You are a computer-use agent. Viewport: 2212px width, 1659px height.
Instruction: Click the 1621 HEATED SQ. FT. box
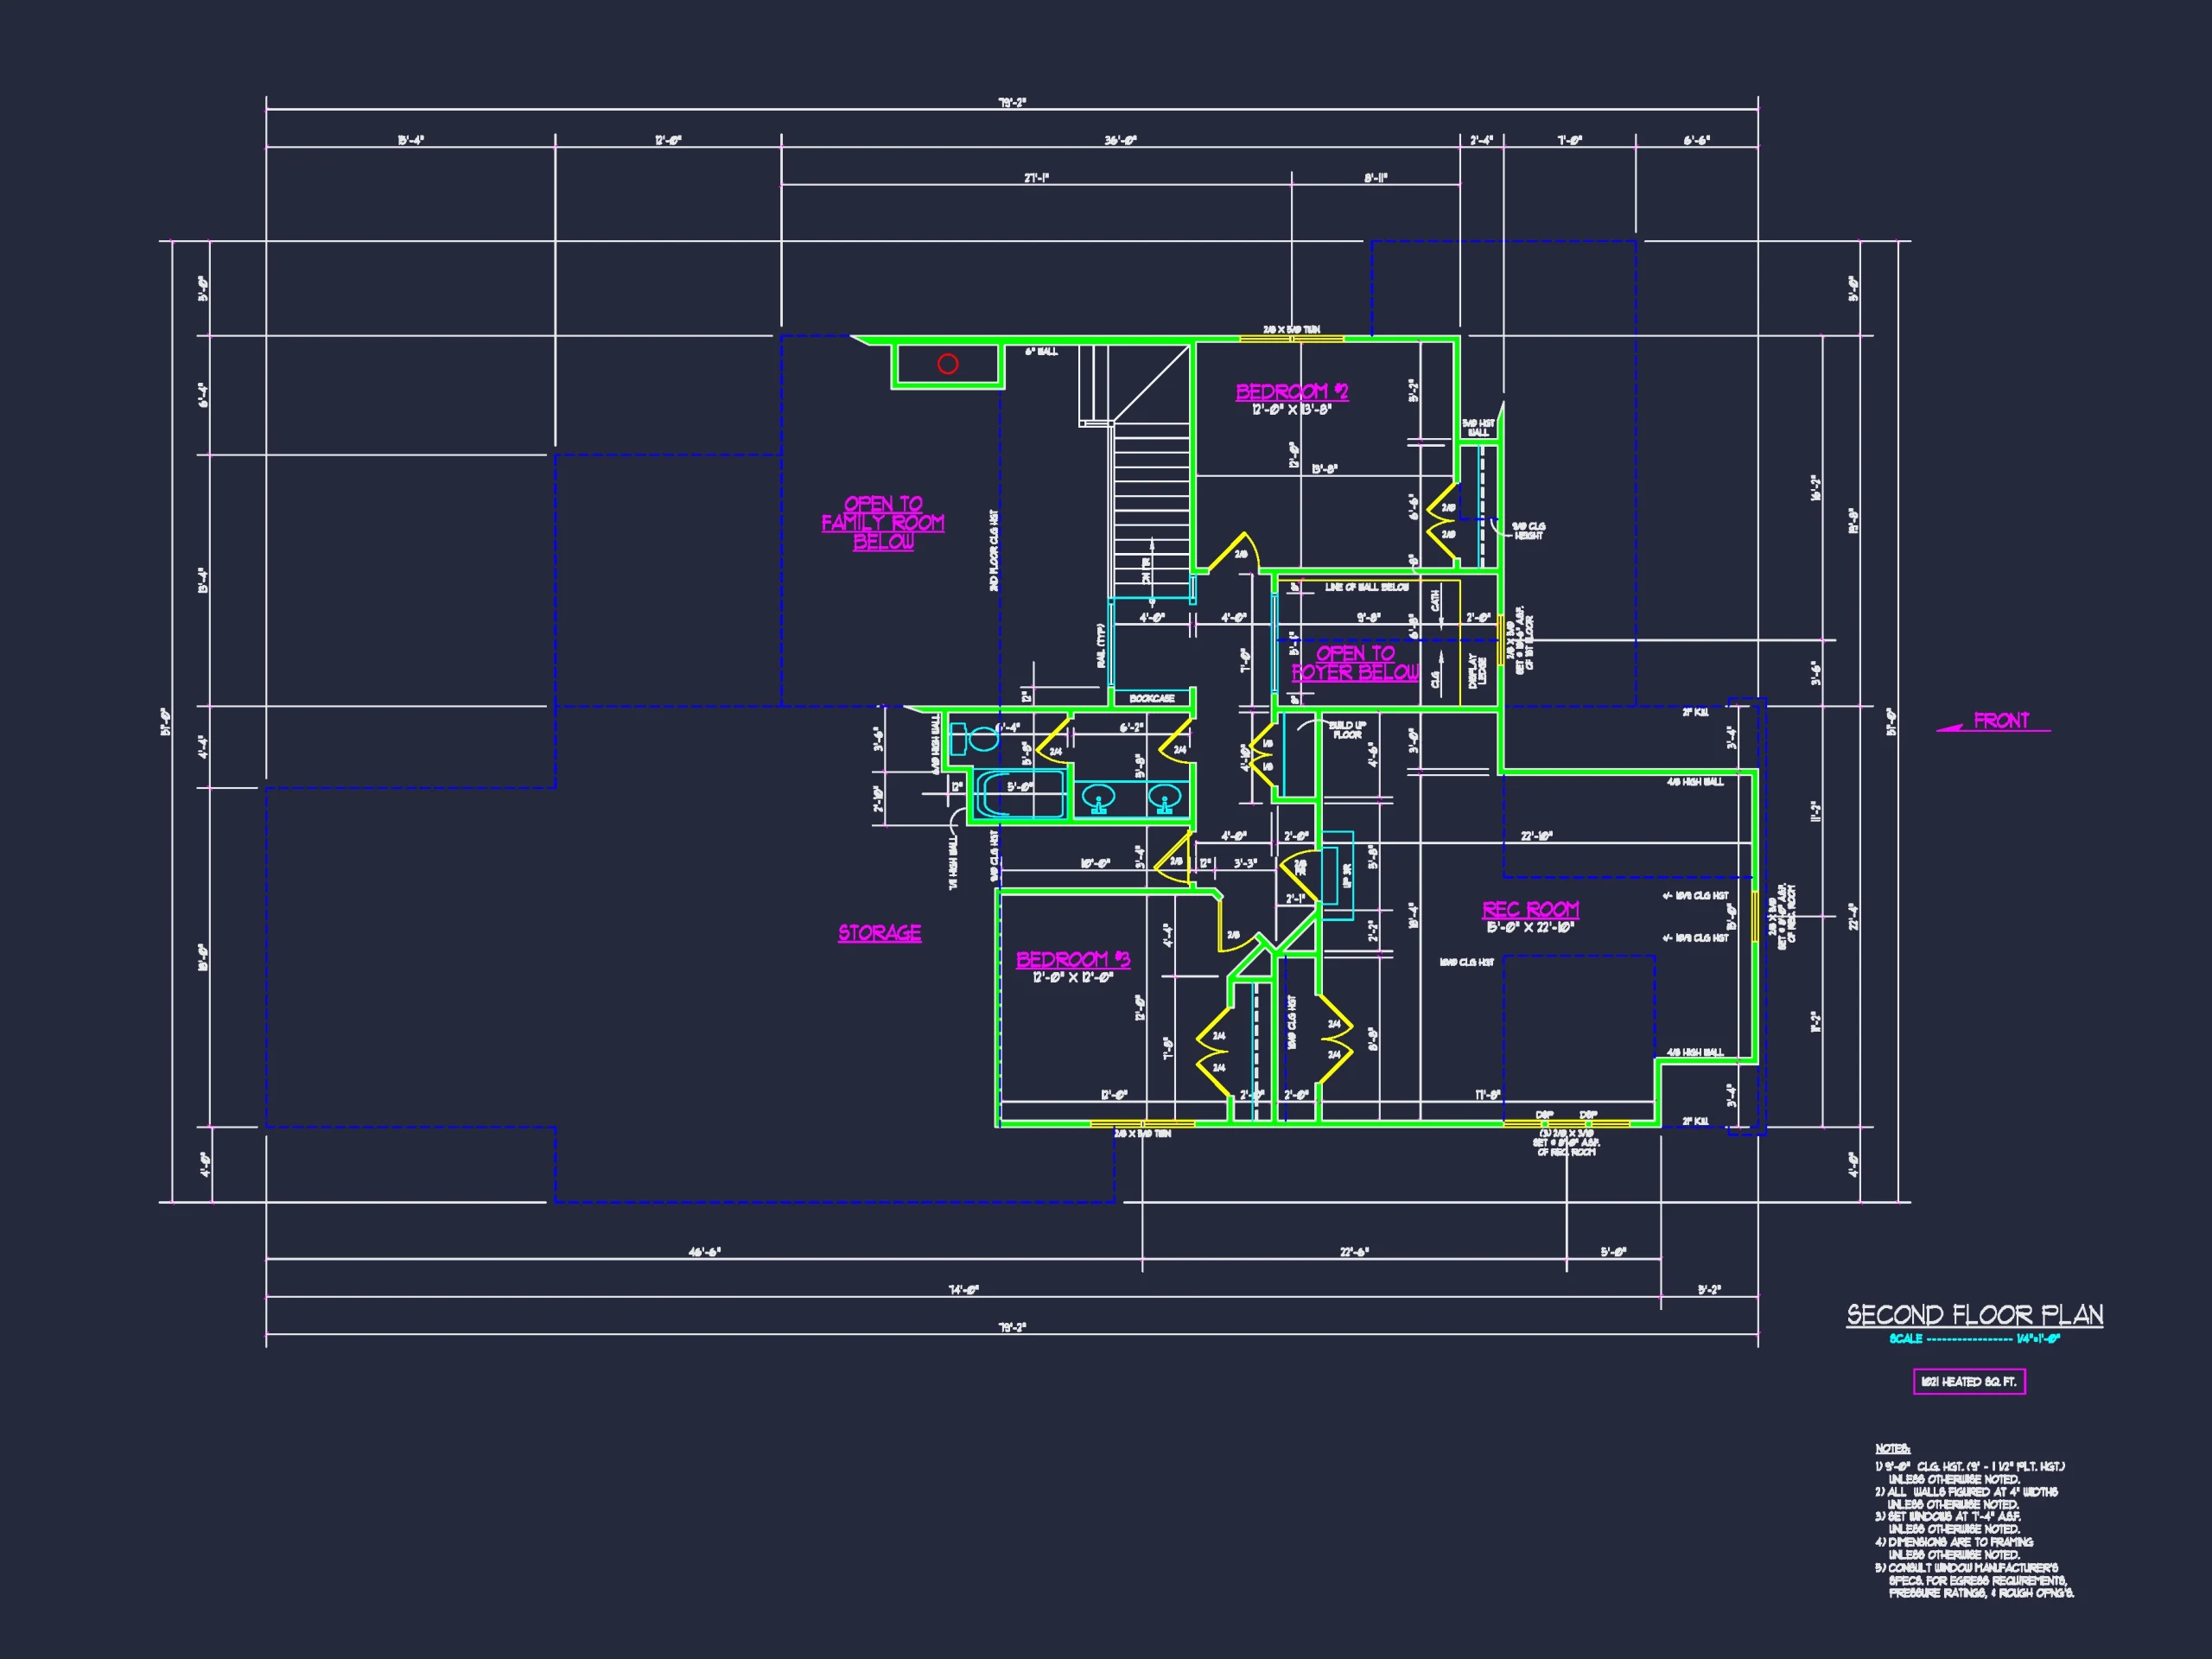click(x=1969, y=1382)
